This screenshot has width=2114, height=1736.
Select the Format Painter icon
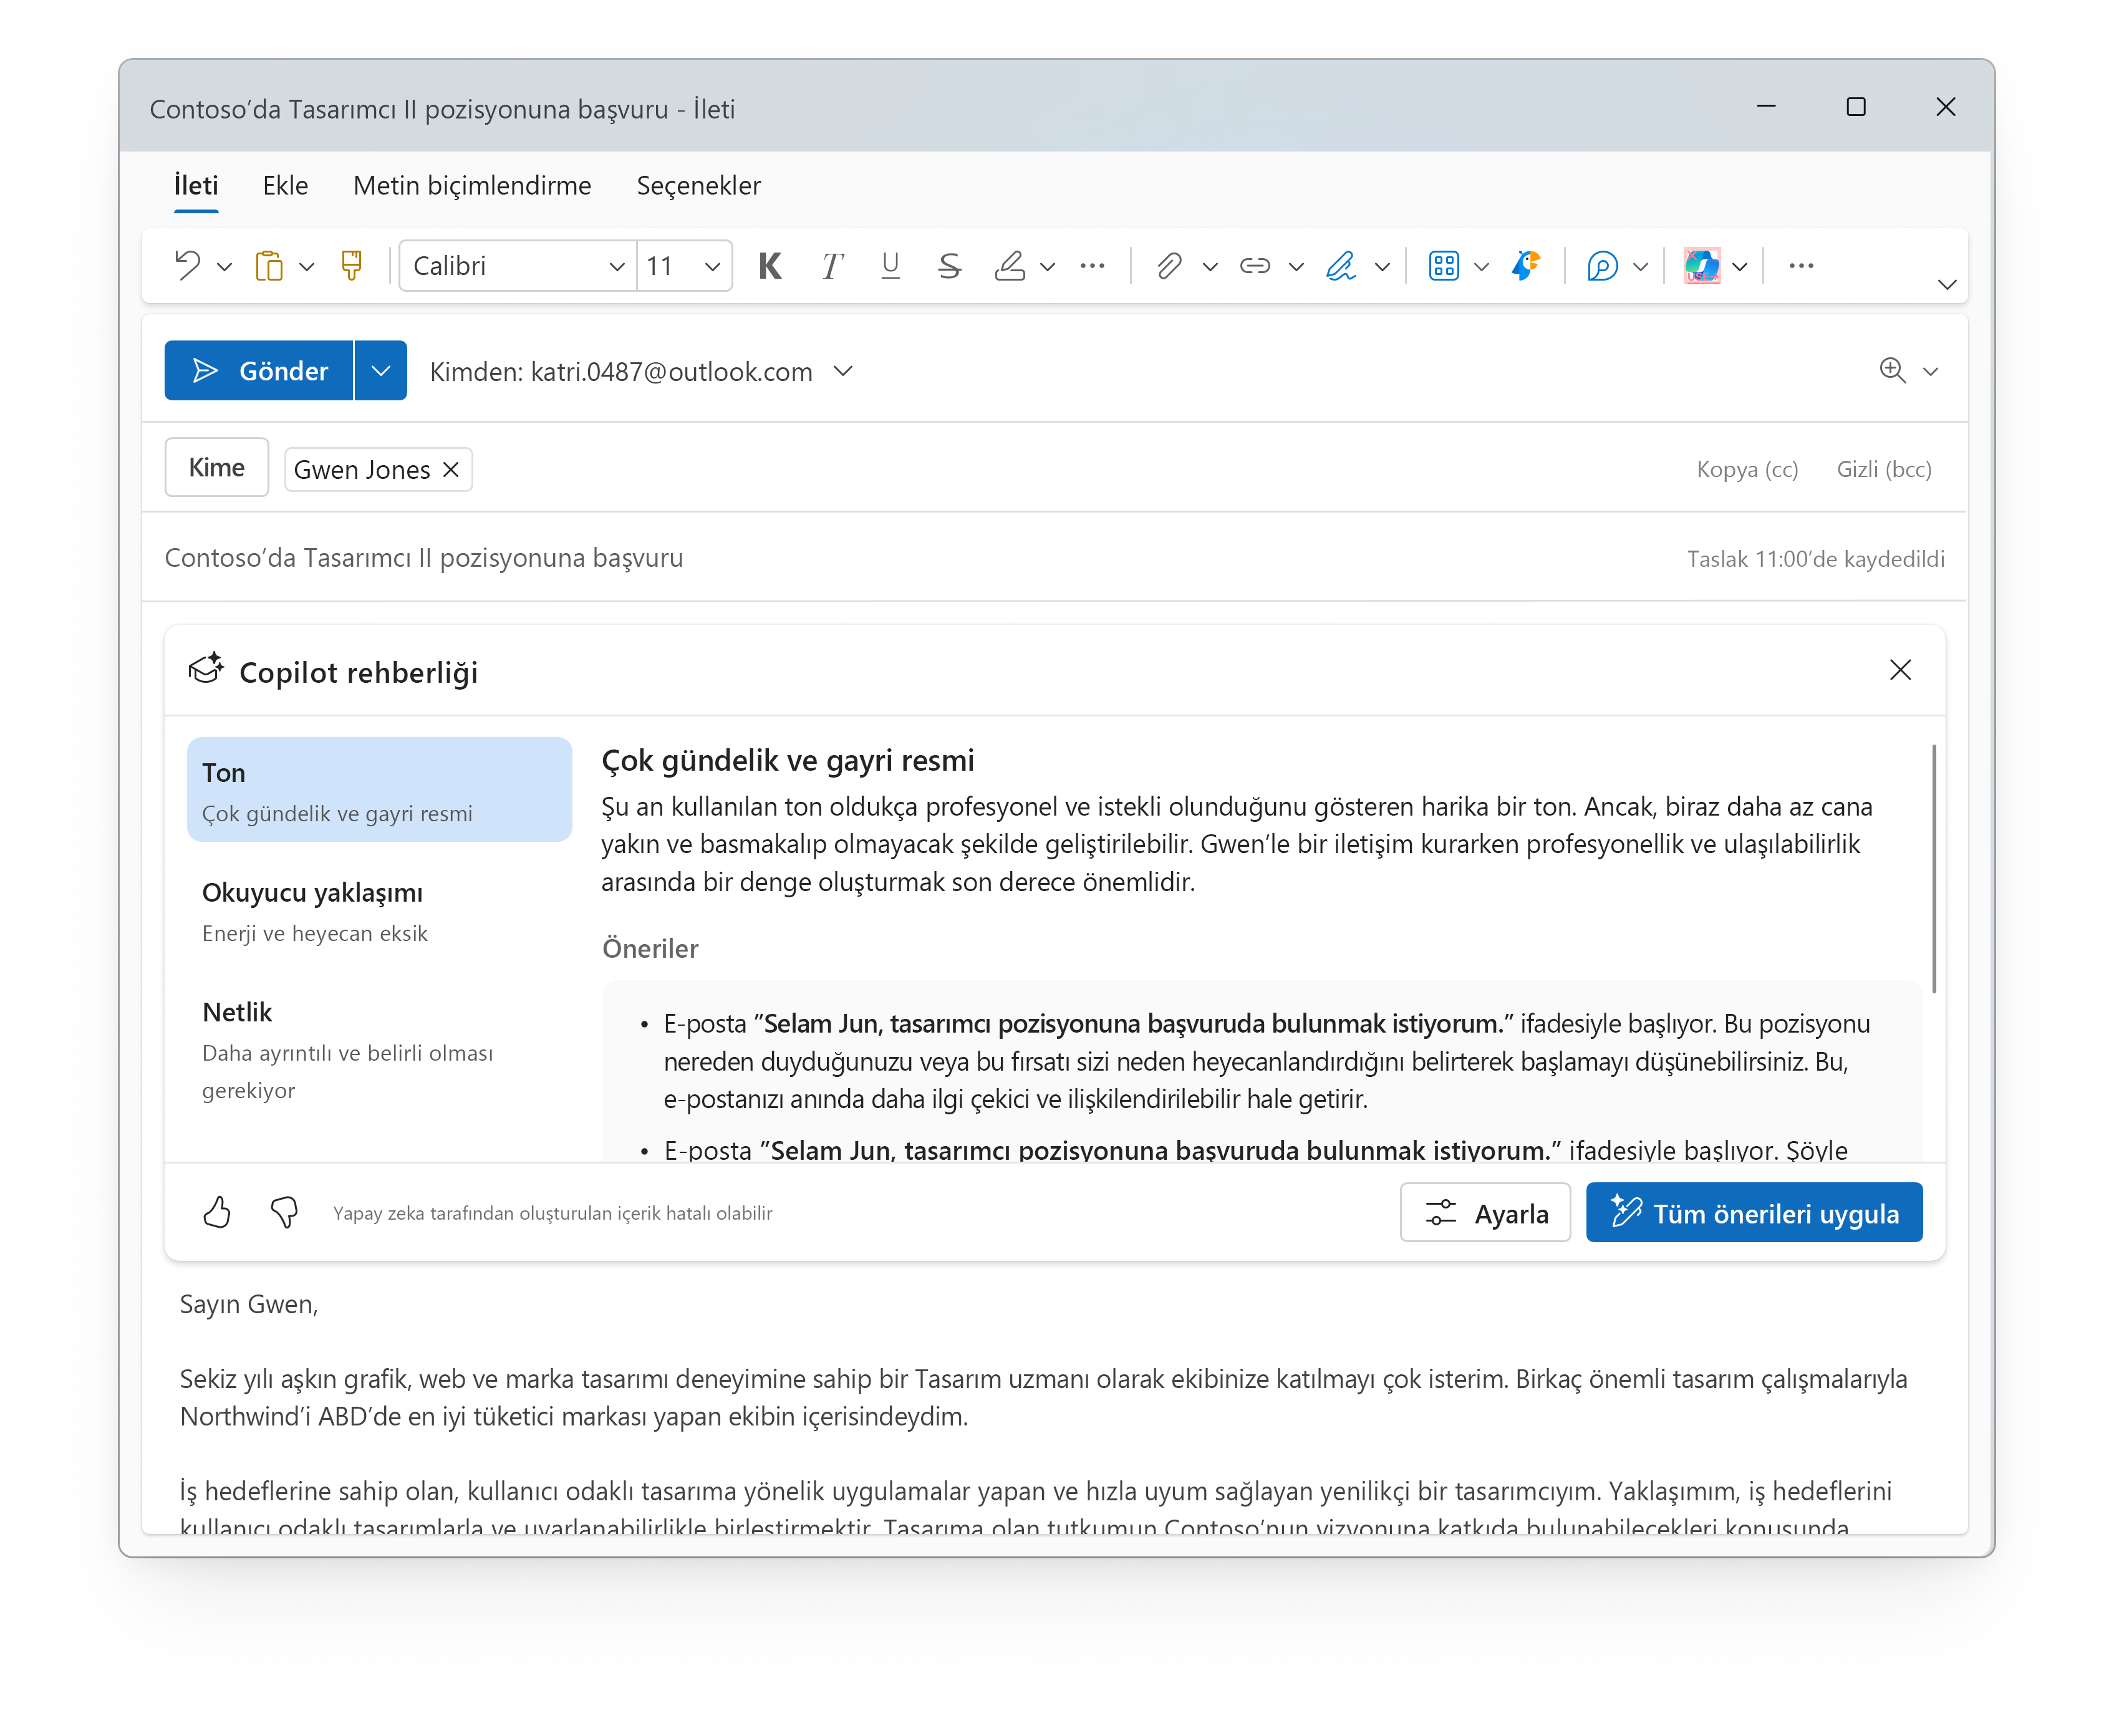(351, 265)
